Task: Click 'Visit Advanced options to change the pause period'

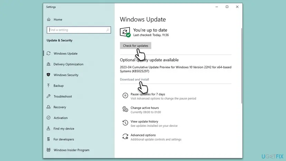Action: tap(163, 98)
